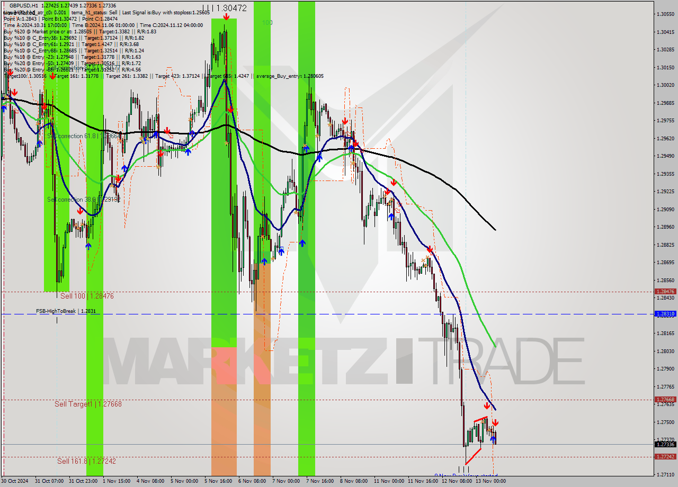Click the 1.29490 price scale value
This screenshot has height=487, width=678.
coord(665,156)
